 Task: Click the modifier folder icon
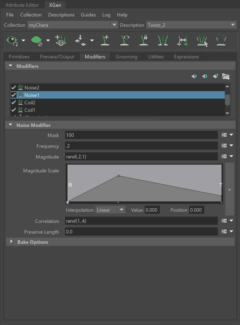point(226,76)
